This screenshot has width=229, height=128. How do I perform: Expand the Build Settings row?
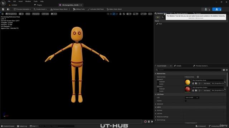pos(156,120)
